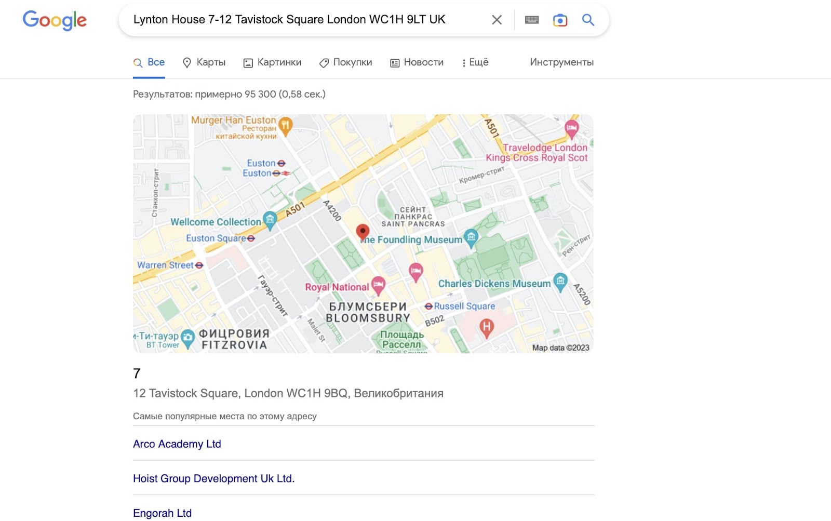831x521 pixels.
Task: Click the 'Самые популярные места по этому адресу' heading
Action: (225, 416)
